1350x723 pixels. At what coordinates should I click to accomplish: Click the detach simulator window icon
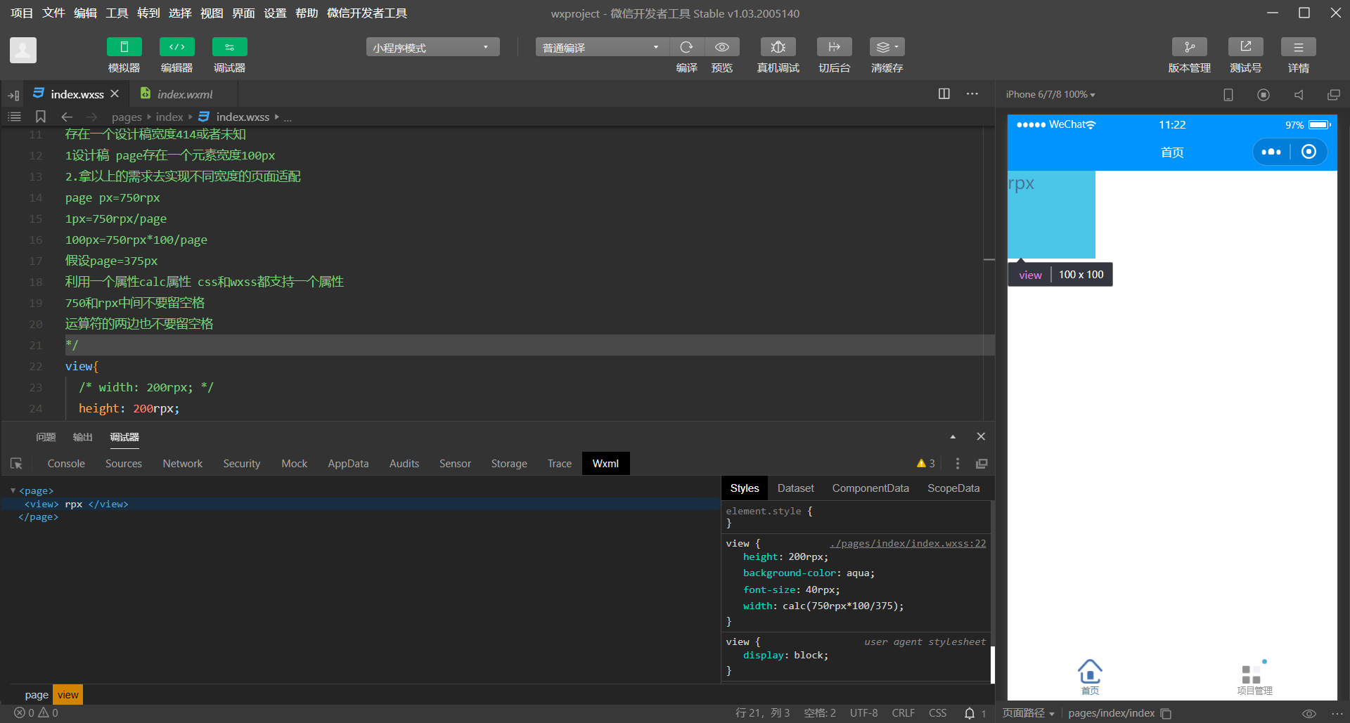1333,95
